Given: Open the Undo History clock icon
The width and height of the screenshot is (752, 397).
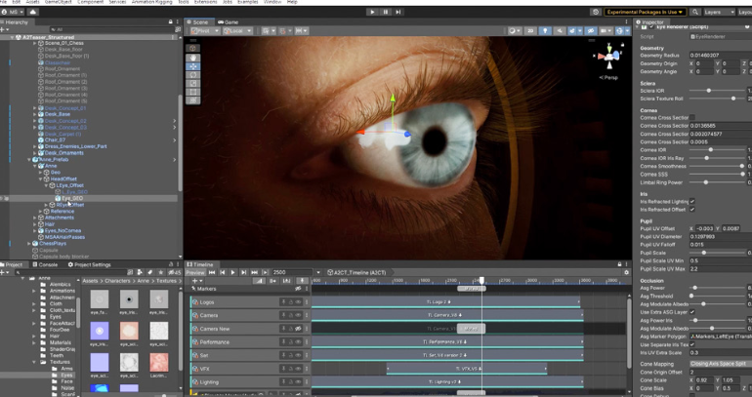Looking at the screenshot, I should [597, 12].
